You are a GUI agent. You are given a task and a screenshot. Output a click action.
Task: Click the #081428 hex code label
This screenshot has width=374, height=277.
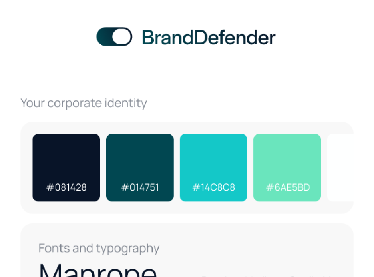(x=66, y=187)
